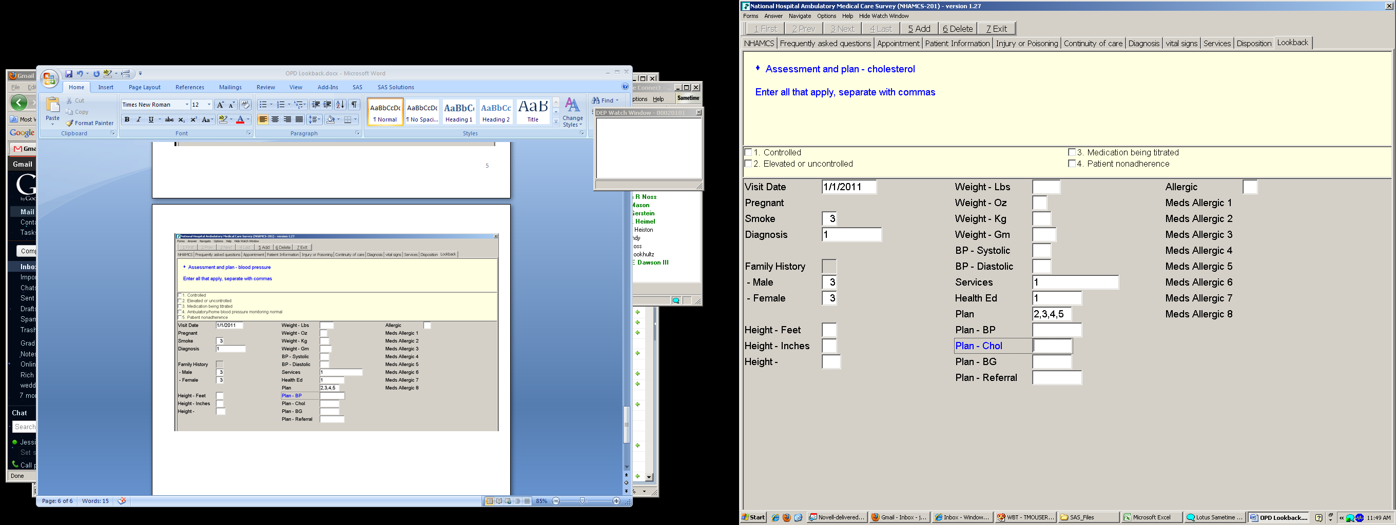Click the text highlight color button
Viewport: 1396px width, 525px height.
click(223, 119)
